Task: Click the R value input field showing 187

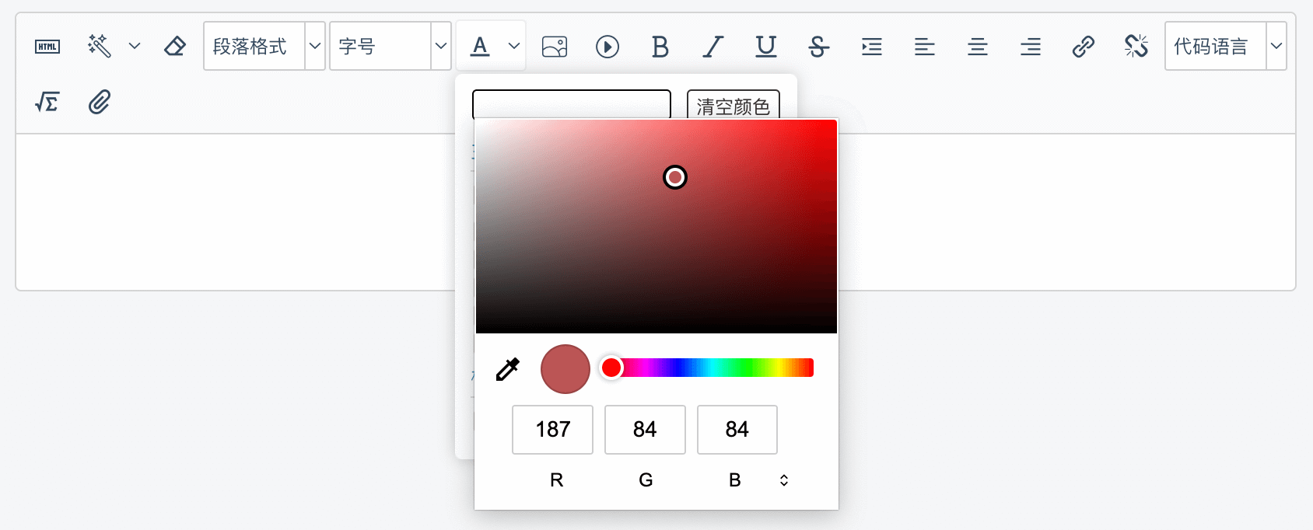Action: coord(552,429)
